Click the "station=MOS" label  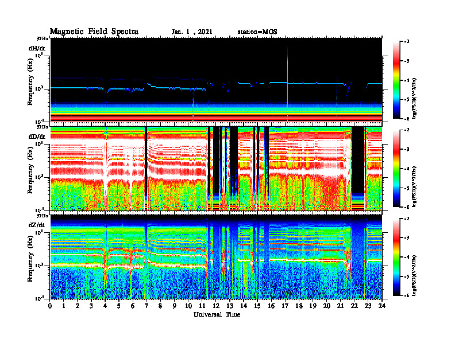click(x=257, y=32)
